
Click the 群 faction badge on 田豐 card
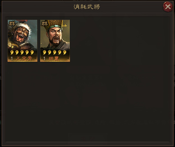(x=45, y=24)
